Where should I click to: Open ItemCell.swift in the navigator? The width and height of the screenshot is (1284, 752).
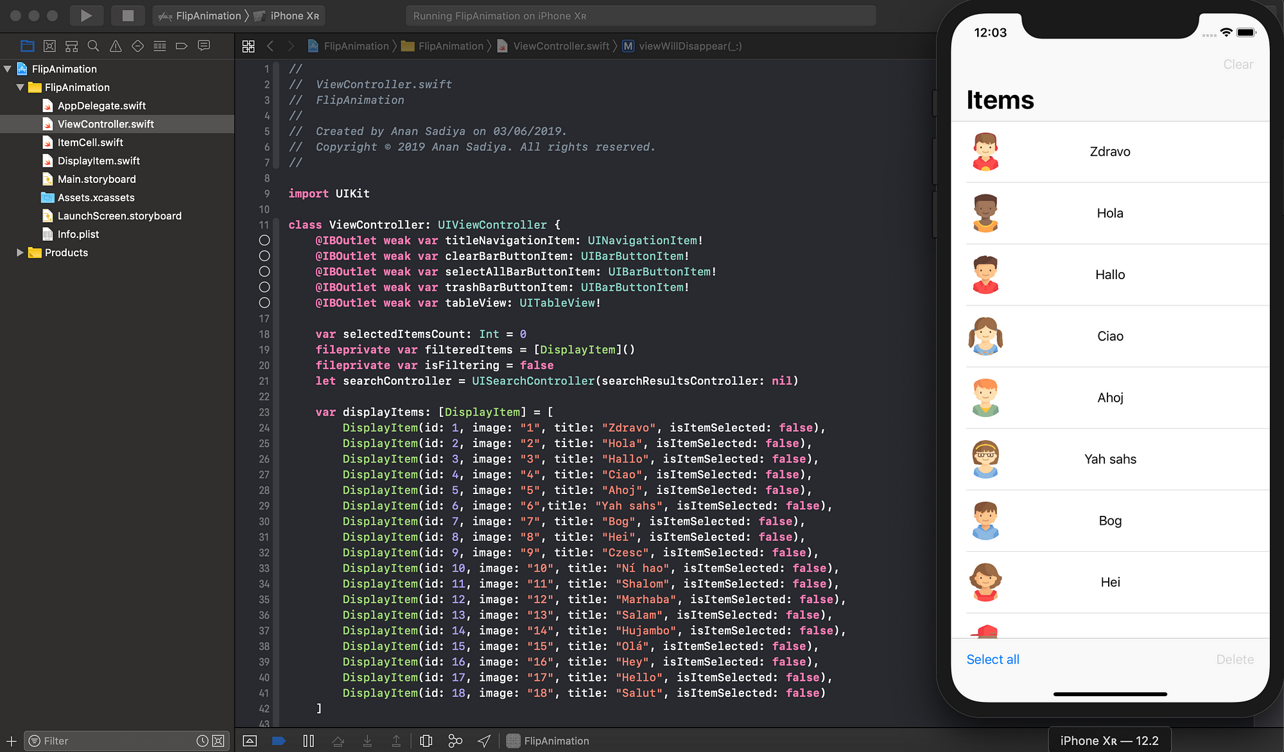click(x=90, y=142)
